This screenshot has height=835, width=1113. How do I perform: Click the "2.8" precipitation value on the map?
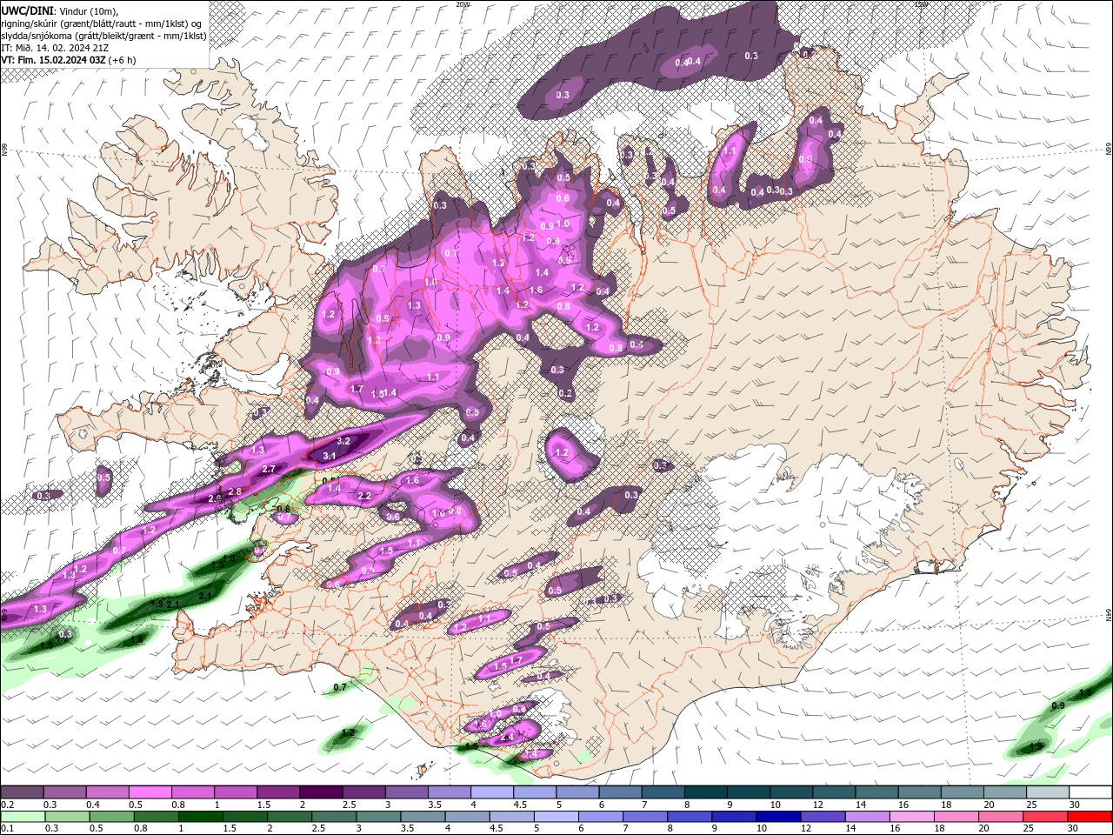235,491
